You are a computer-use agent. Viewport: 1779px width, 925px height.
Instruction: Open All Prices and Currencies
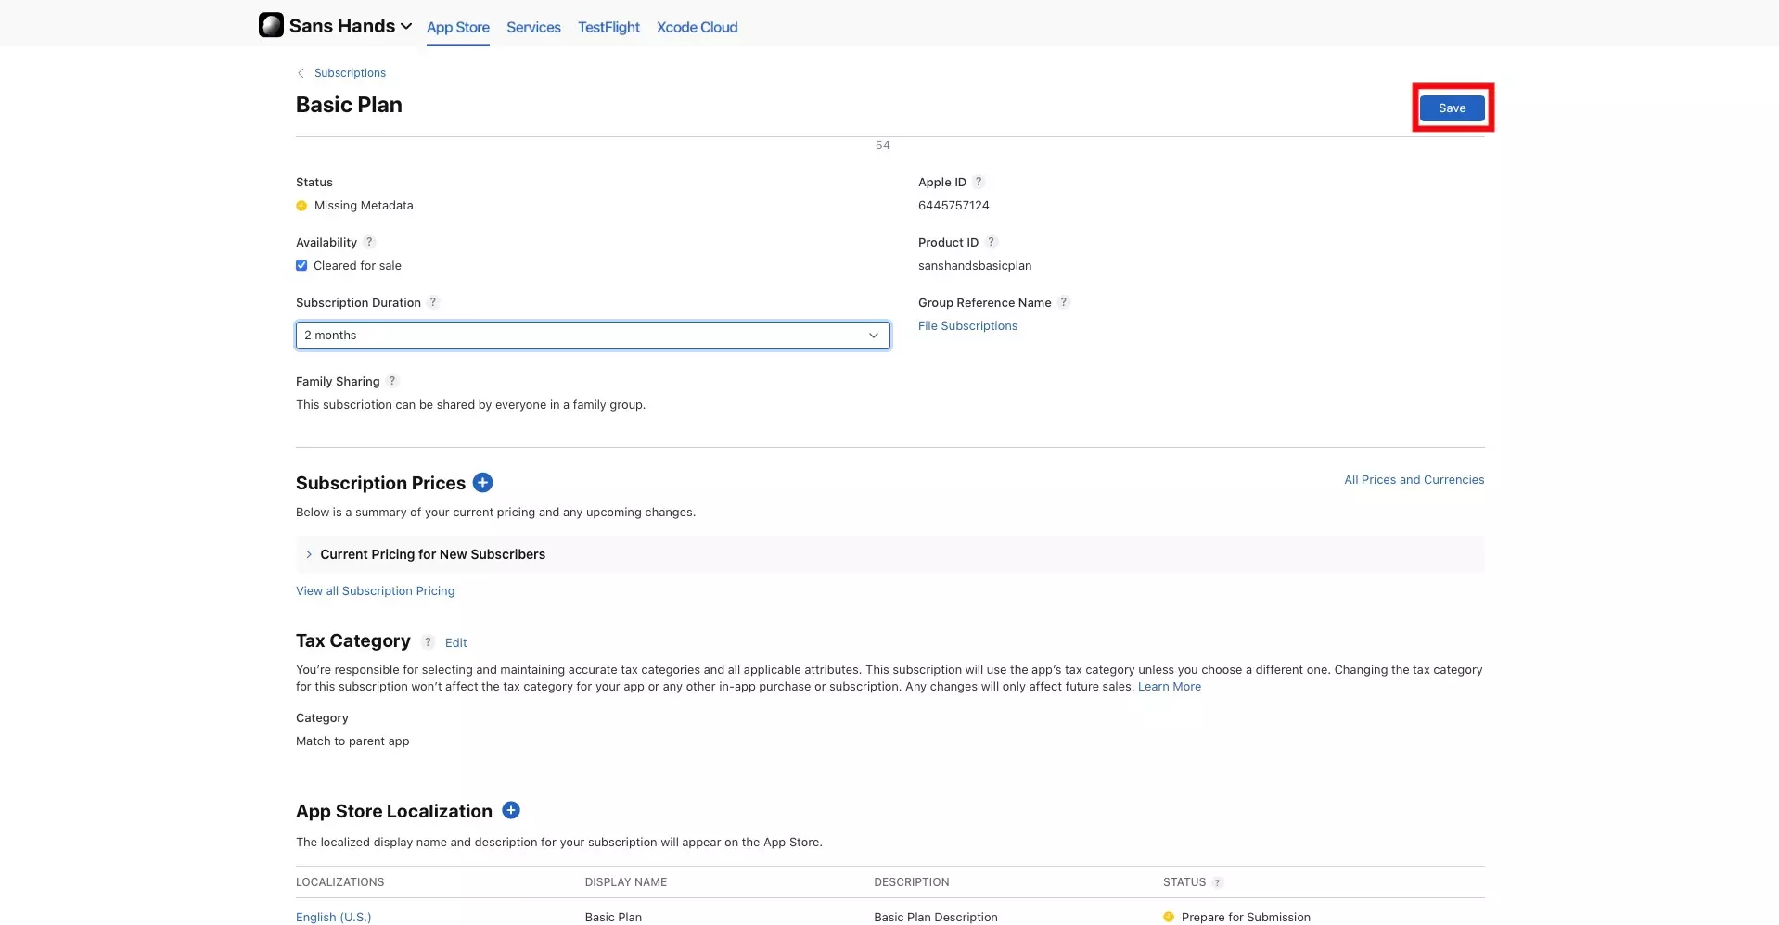click(x=1414, y=480)
